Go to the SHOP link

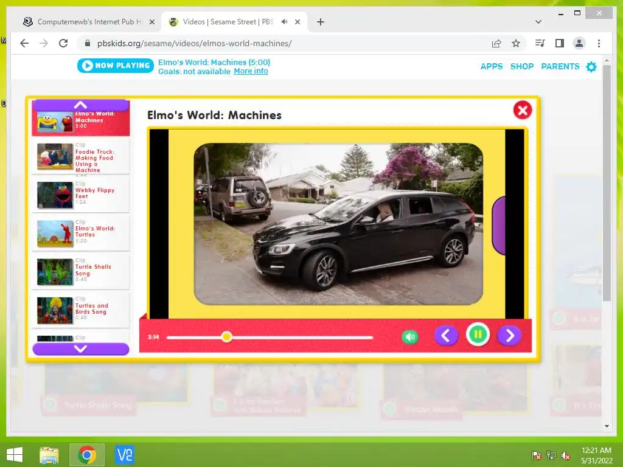click(521, 66)
